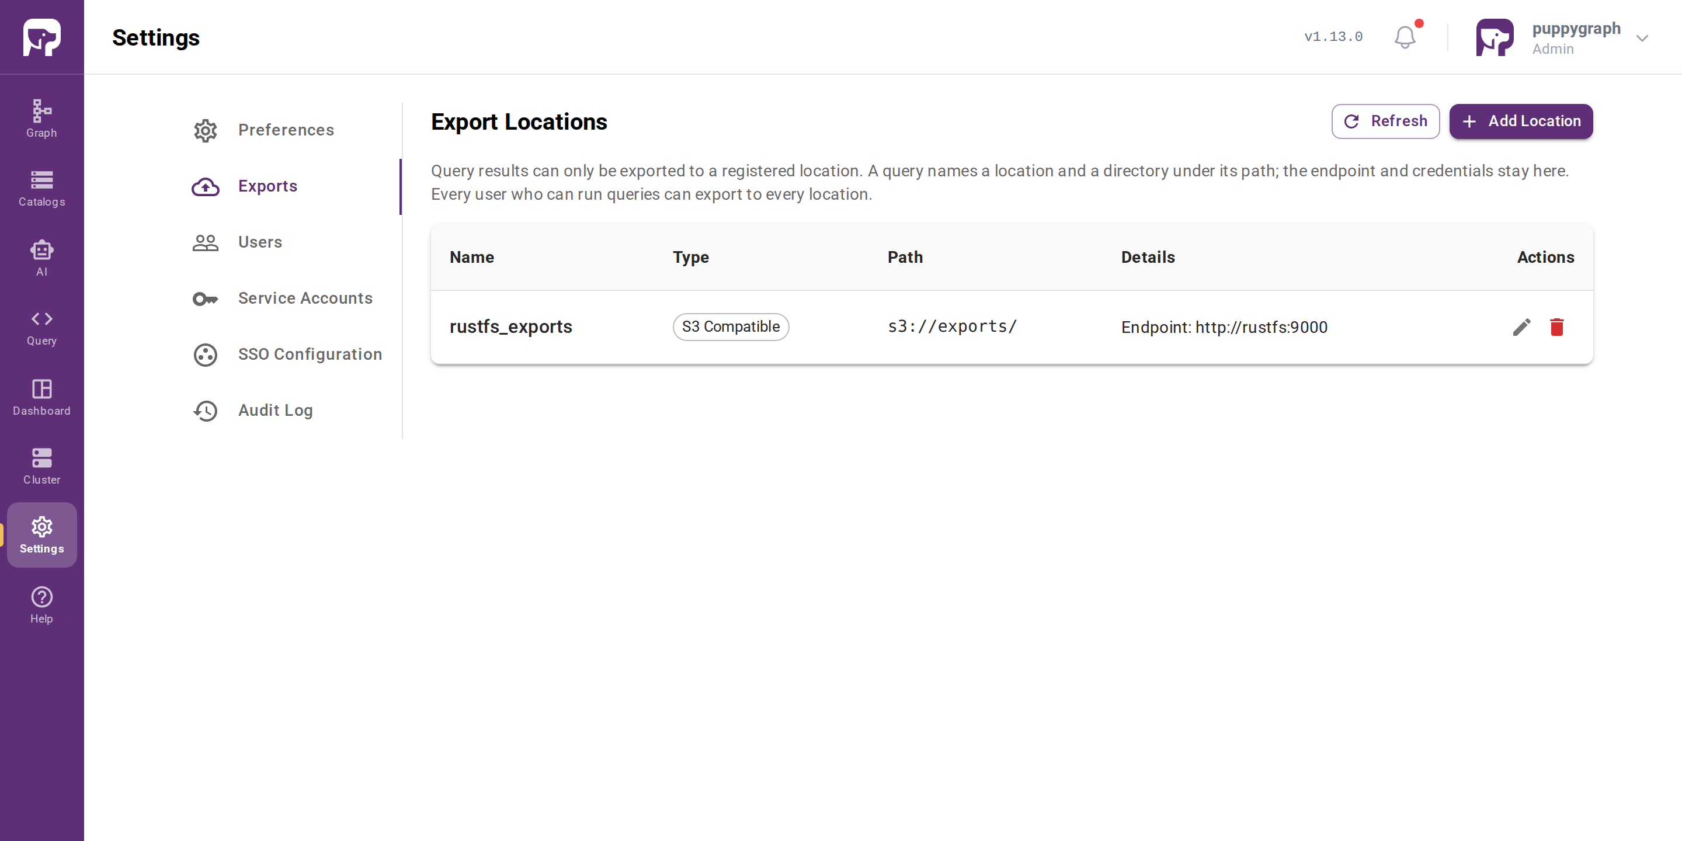Open the Service Accounts settings tab
Viewport: 1682px width, 841px height.
(x=286, y=298)
